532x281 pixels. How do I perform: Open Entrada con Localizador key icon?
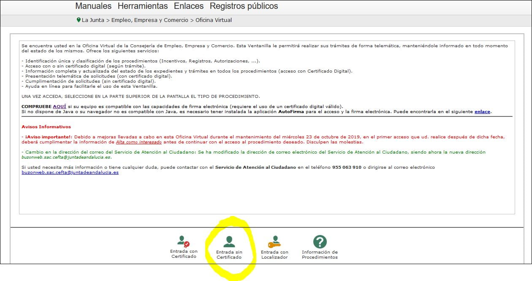pos(274,242)
